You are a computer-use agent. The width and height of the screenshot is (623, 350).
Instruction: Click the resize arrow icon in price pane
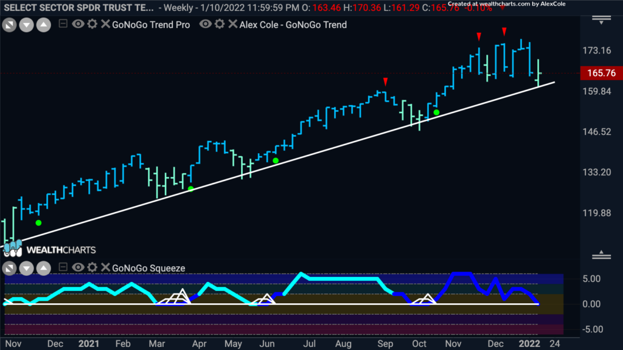[10, 26]
